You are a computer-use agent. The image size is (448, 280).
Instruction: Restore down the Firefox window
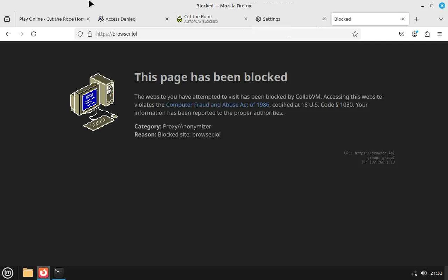point(432,6)
